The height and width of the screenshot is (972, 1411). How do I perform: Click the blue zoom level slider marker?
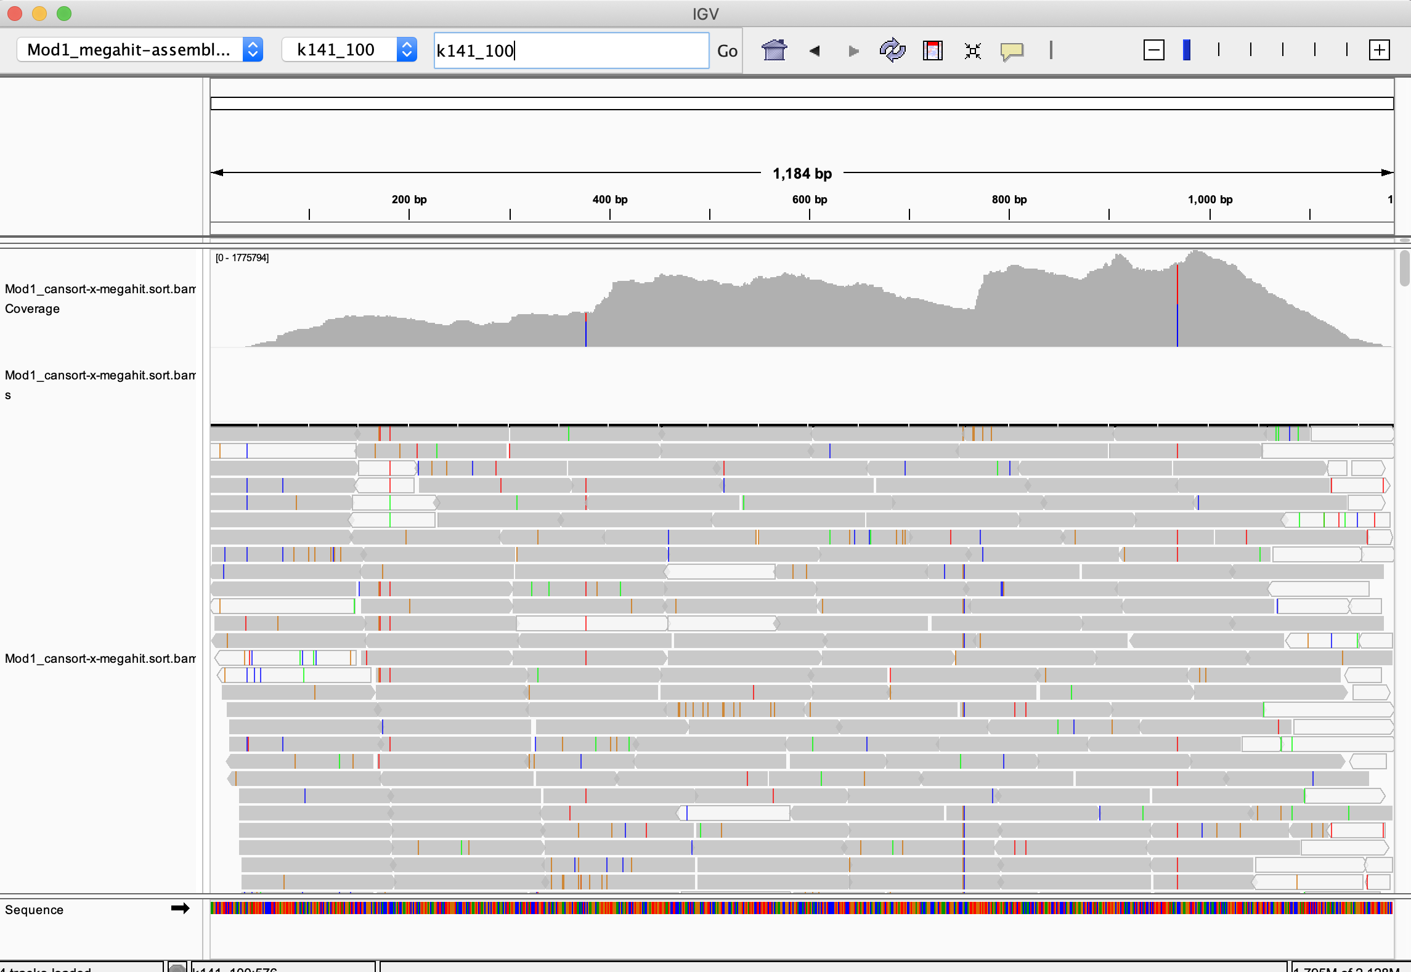(1186, 50)
